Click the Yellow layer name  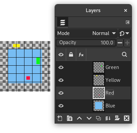[113, 80]
